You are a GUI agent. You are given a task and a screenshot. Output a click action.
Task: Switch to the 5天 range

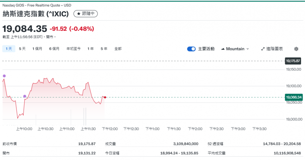pos(22,49)
